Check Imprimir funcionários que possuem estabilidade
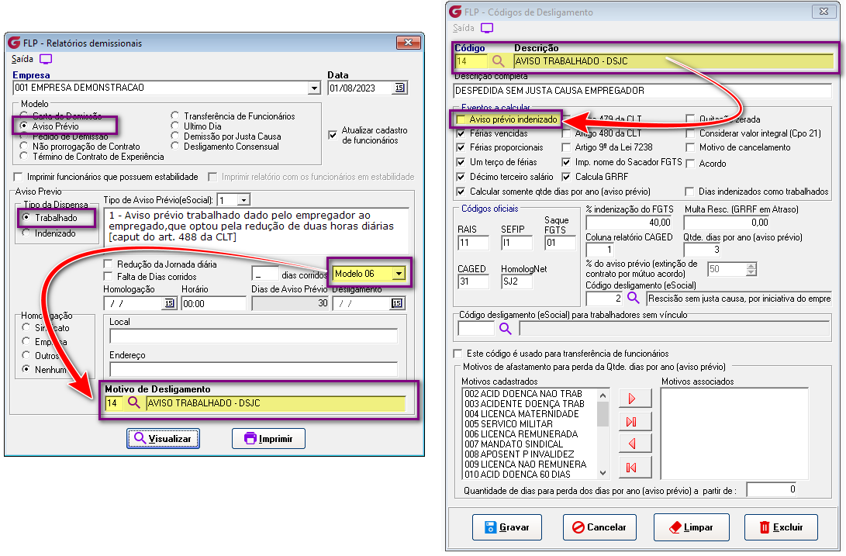The height and width of the screenshot is (556, 846). click(19, 177)
